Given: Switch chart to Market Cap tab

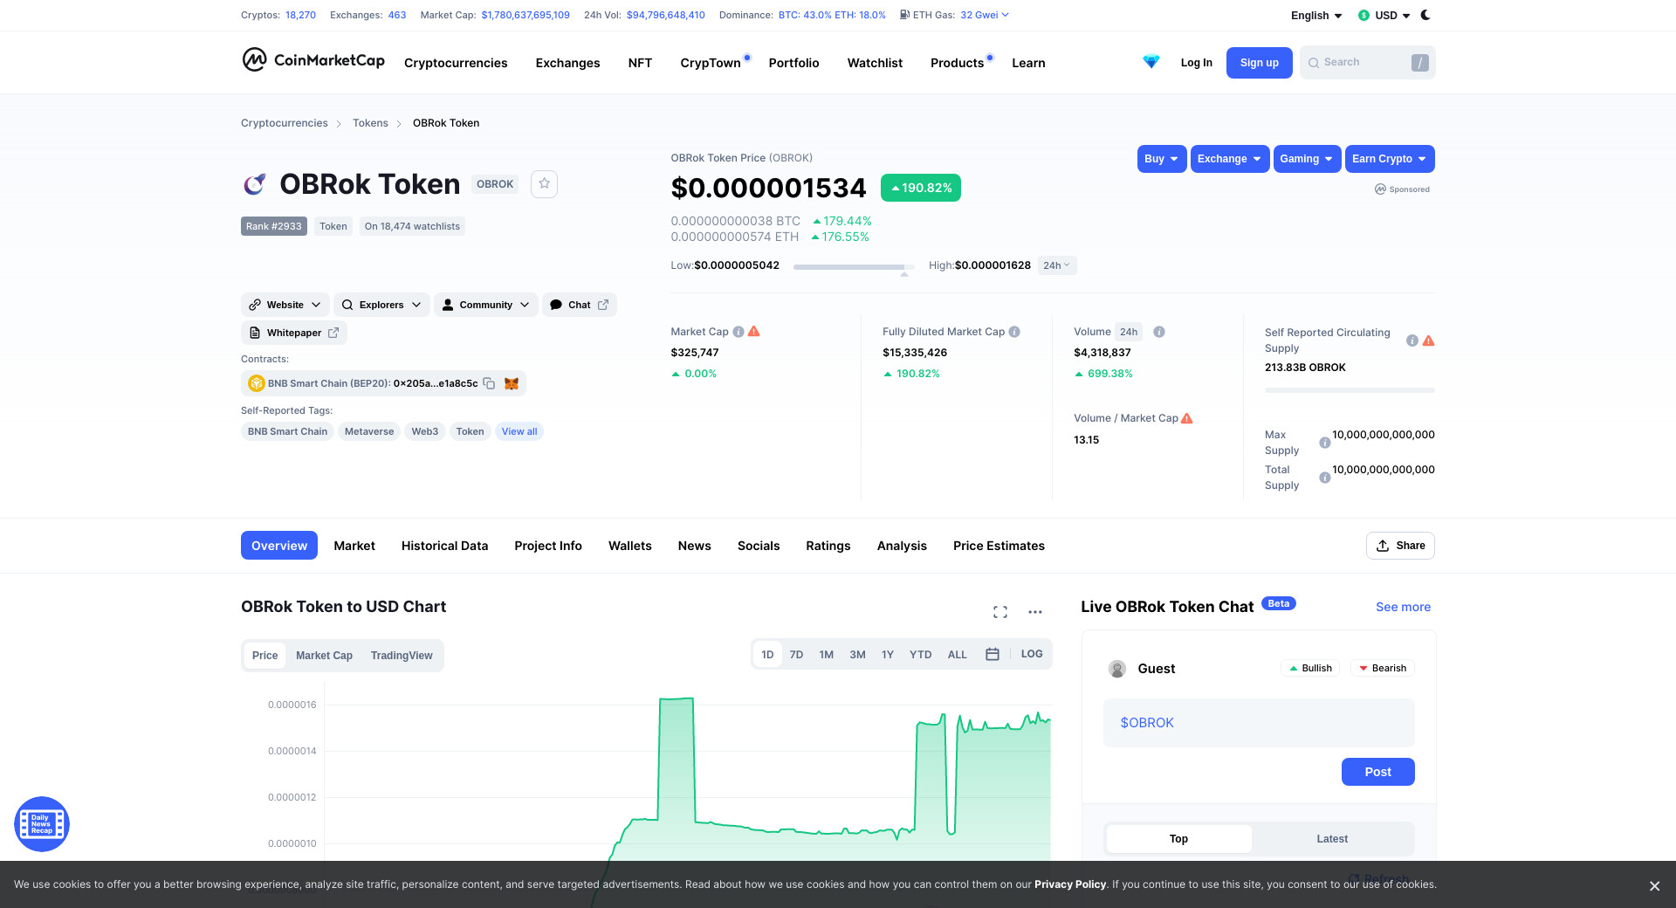Looking at the screenshot, I should (324, 656).
